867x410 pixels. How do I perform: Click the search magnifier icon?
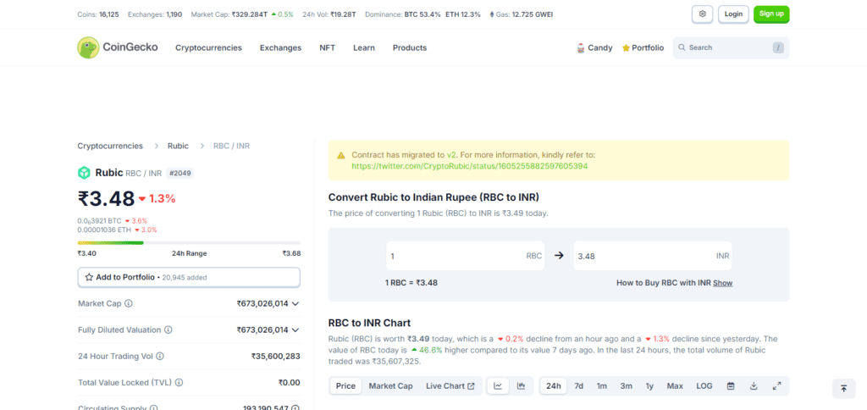tap(682, 47)
